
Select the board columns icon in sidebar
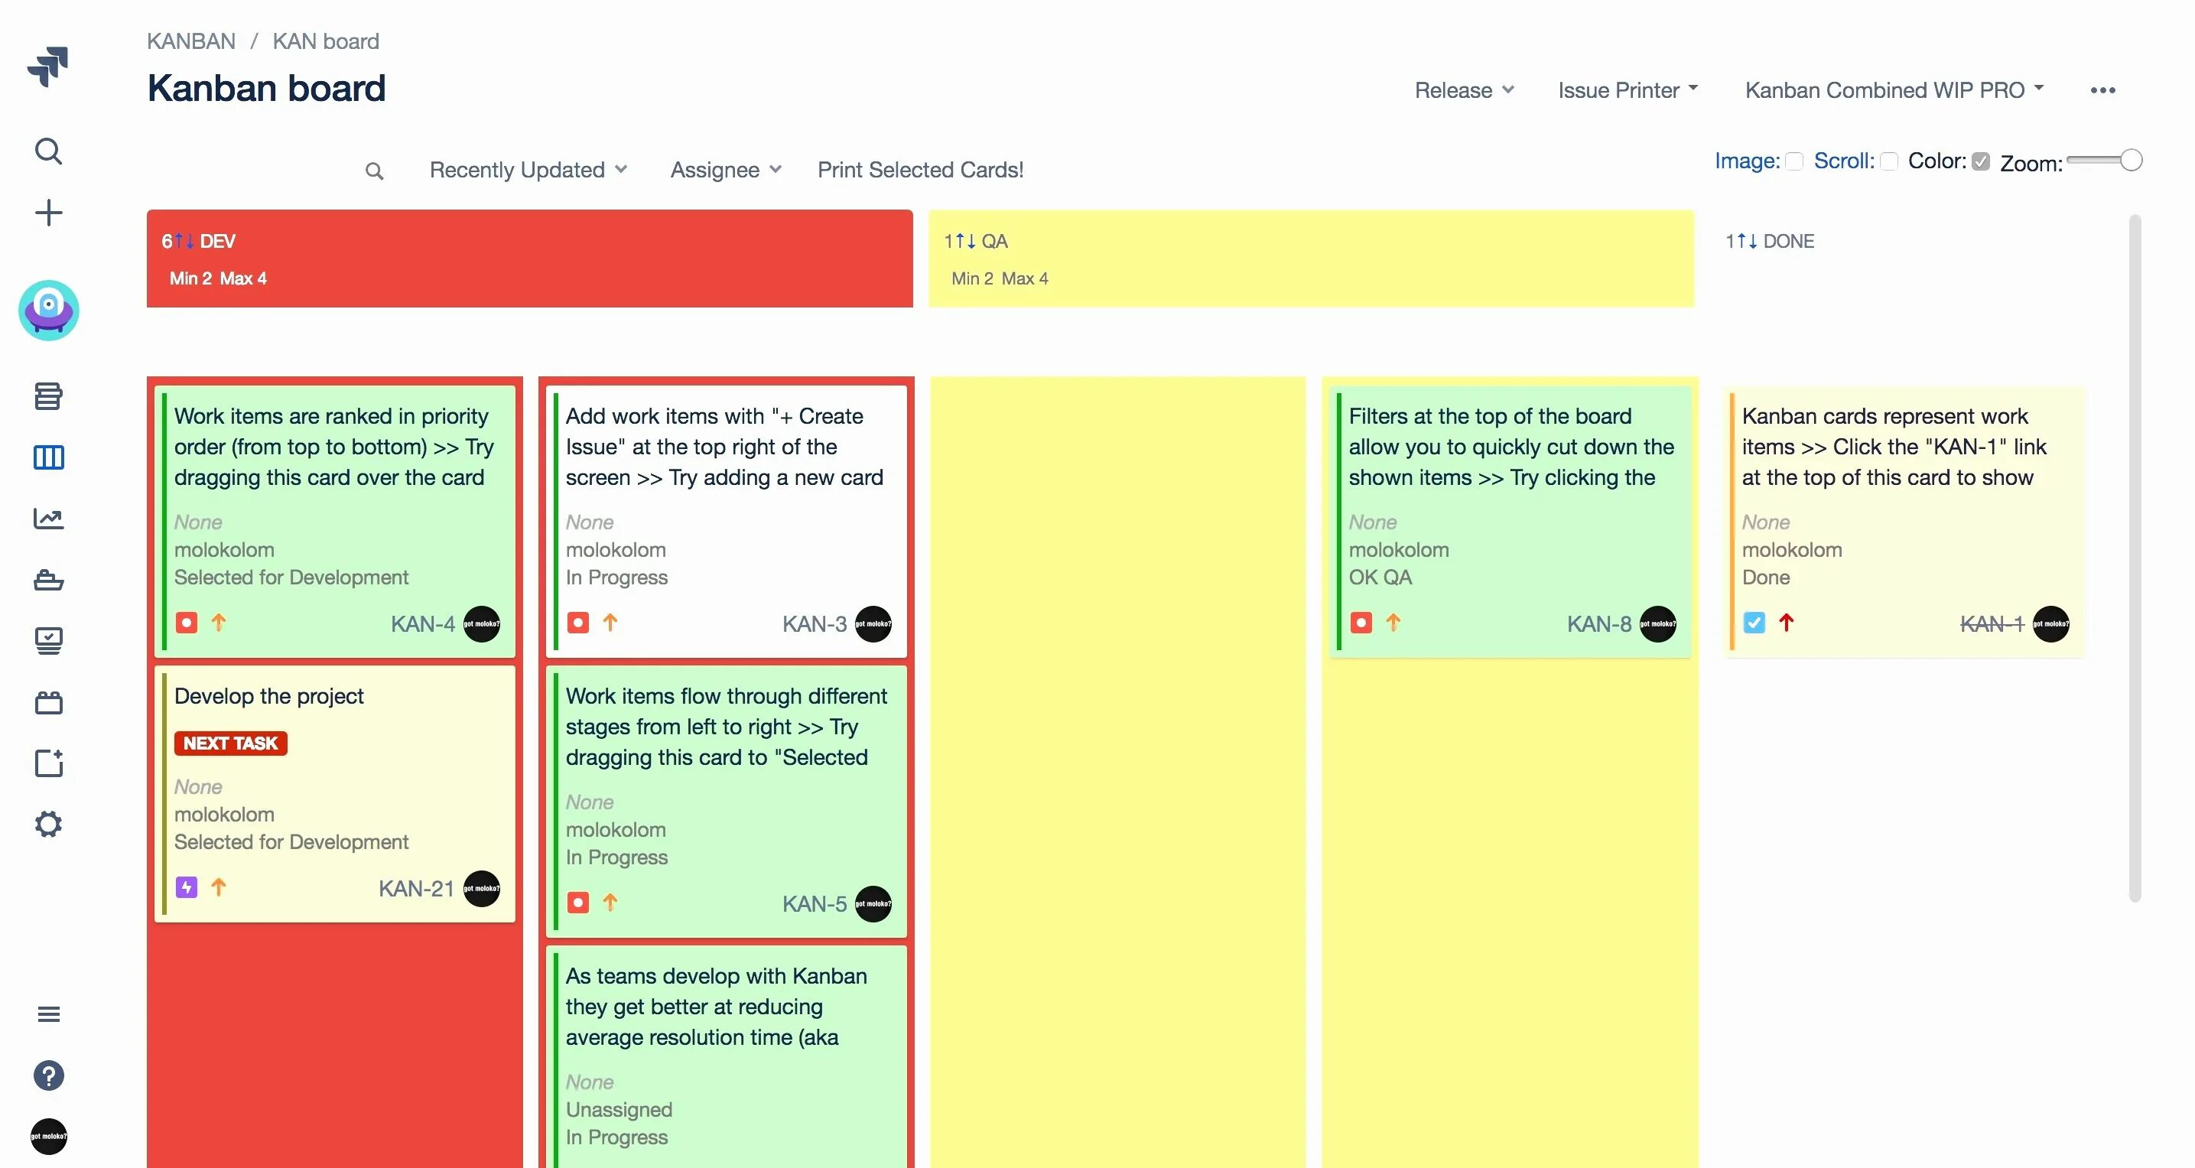tap(49, 457)
